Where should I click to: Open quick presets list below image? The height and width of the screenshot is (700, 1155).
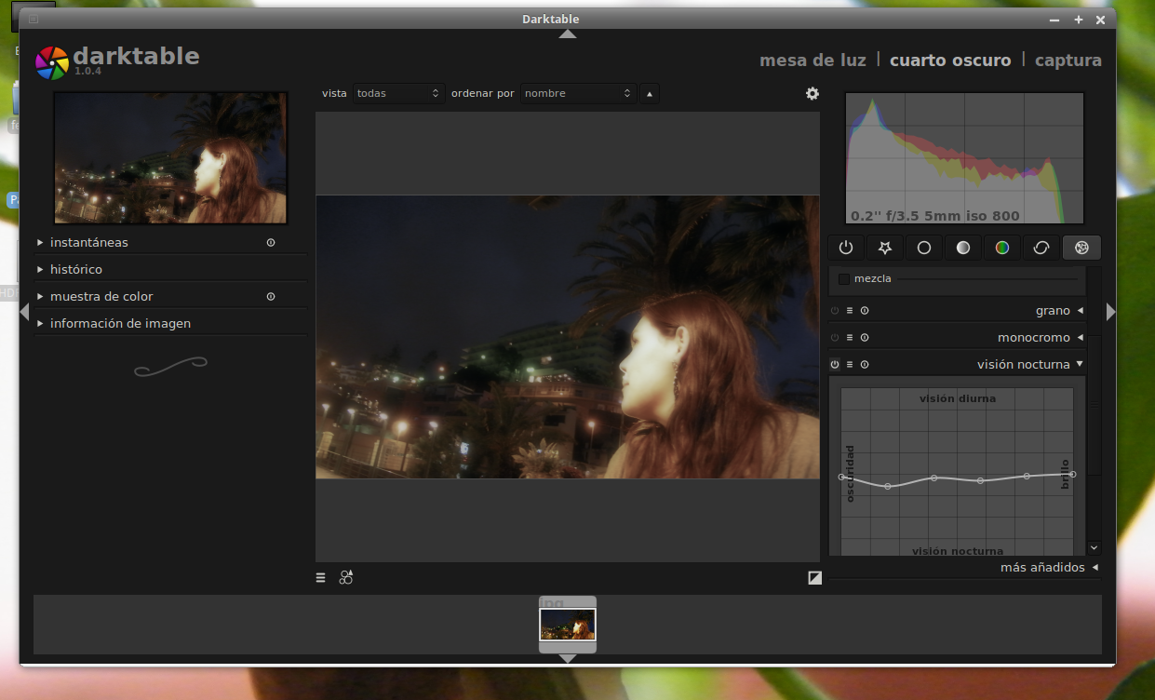click(x=321, y=577)
